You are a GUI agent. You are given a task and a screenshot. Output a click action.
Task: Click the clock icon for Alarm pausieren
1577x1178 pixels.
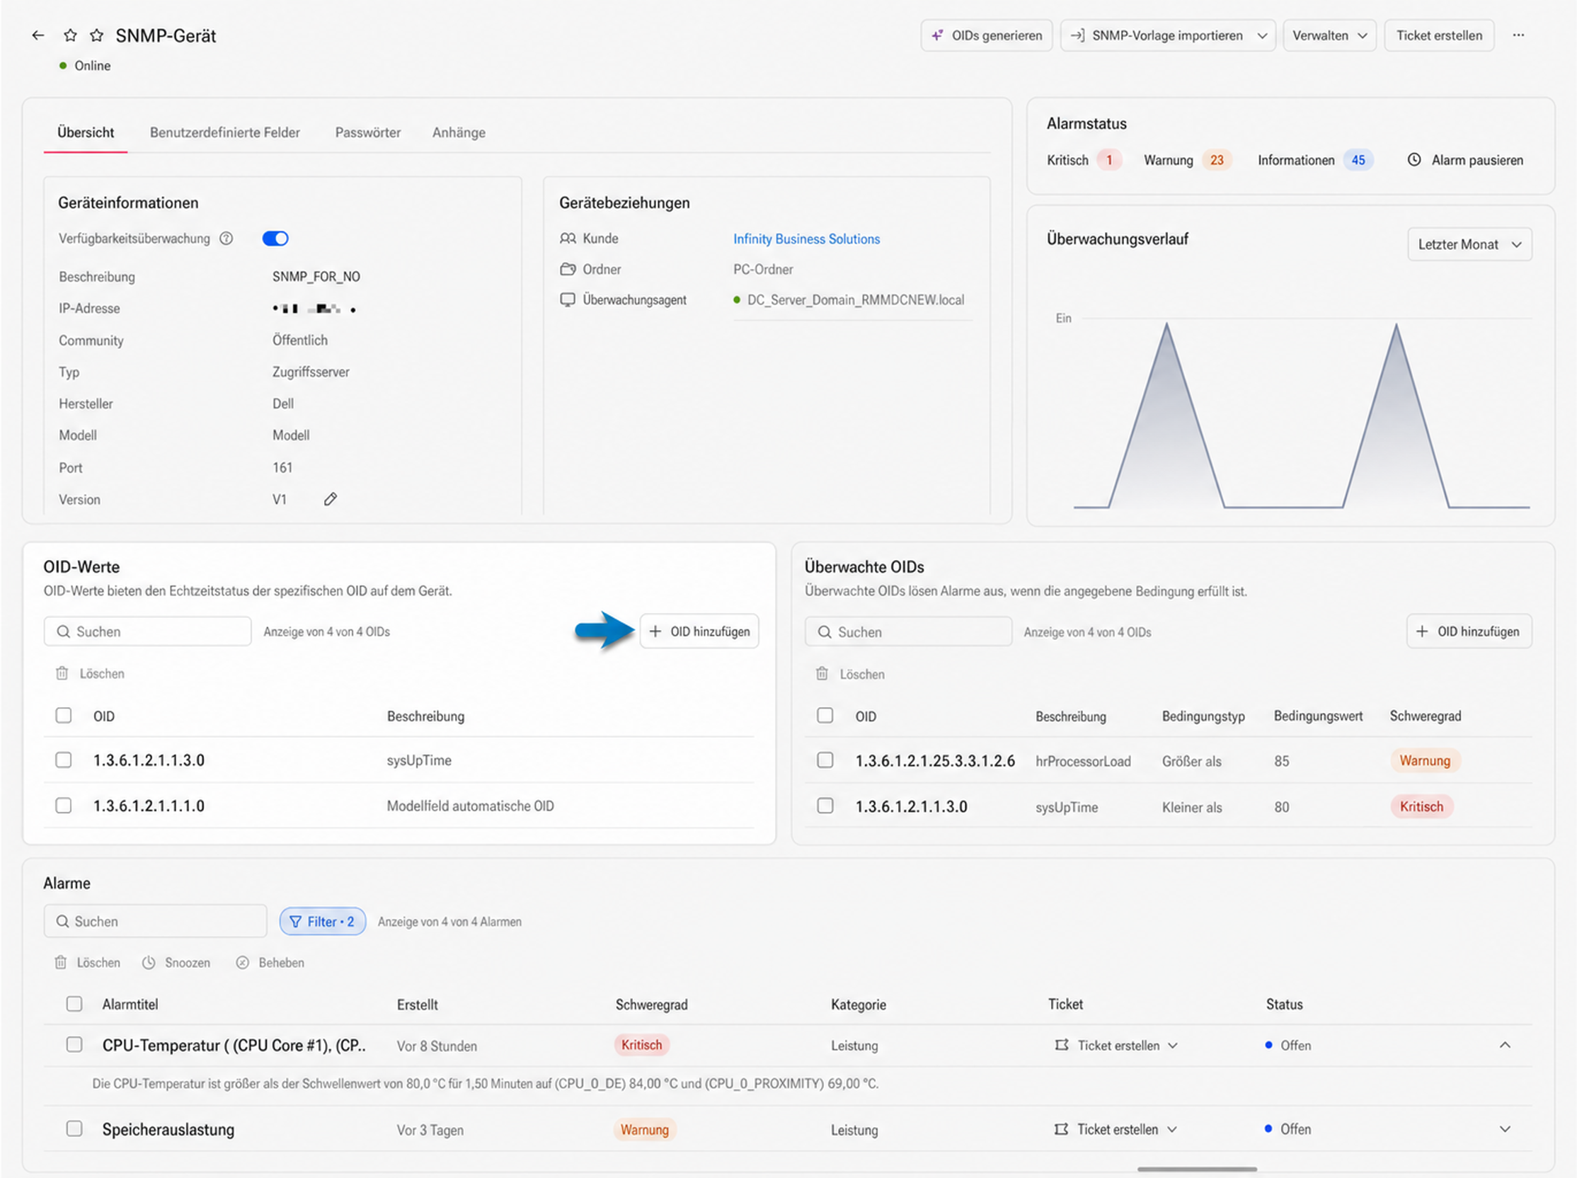1413,160
